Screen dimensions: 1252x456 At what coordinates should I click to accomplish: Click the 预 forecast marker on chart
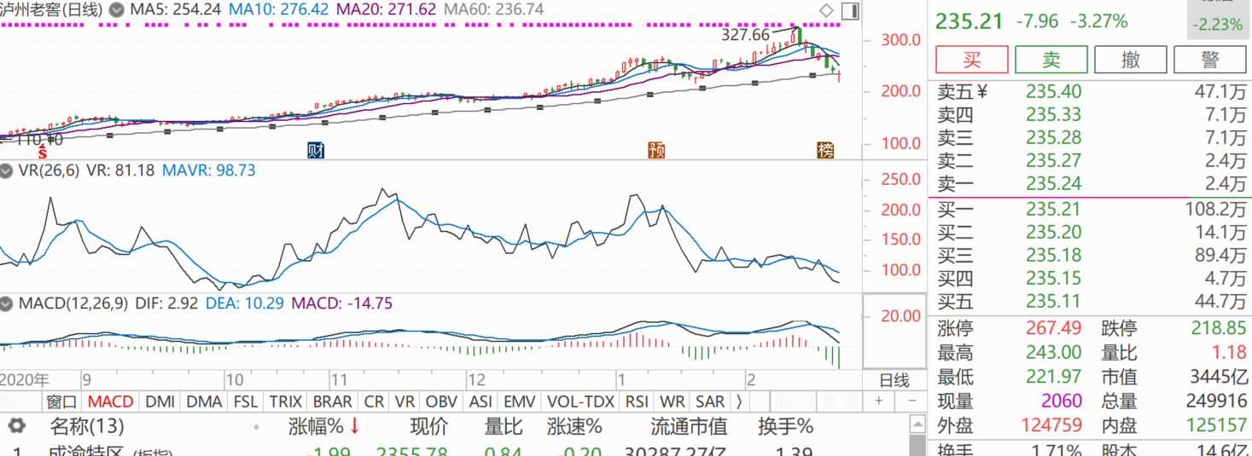(x=656, y=151)
